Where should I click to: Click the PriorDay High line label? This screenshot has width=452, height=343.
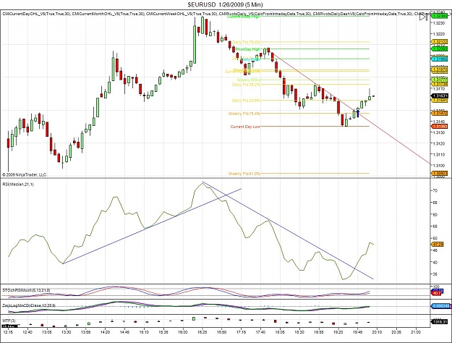[247, 49]
